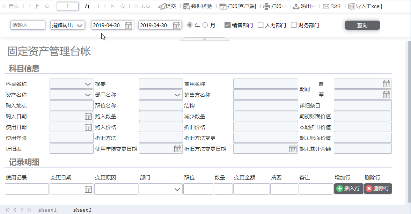Click the 销售方名称 input field

tap(265, 95)
